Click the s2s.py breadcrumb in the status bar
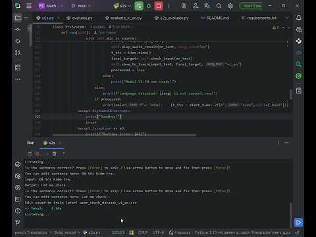316x237 pixels. pyautogui.click(x=92, y=232)
